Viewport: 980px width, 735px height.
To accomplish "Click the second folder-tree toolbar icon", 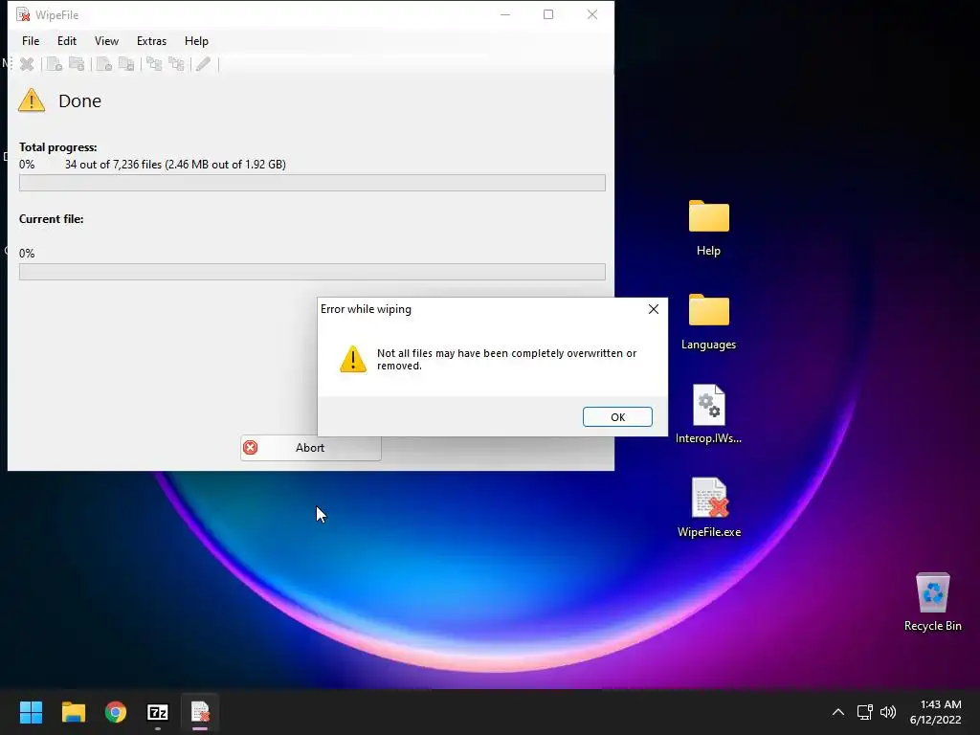I will pyautogui.click(x=177, y=64).
